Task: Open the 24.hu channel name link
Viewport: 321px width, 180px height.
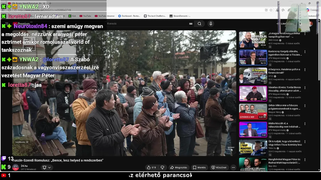Action: pos(24,166)
